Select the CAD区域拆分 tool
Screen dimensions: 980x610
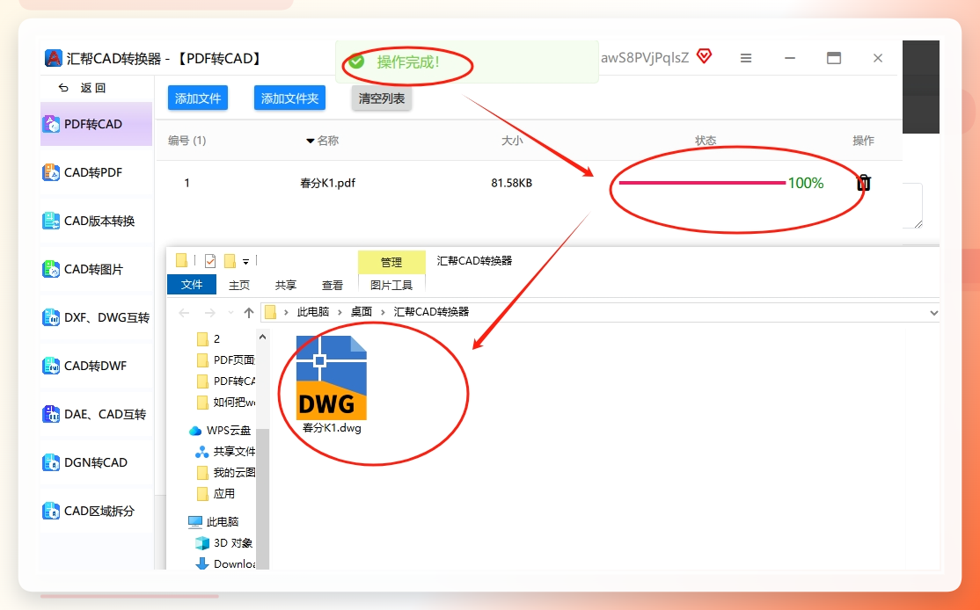point(96,511)
